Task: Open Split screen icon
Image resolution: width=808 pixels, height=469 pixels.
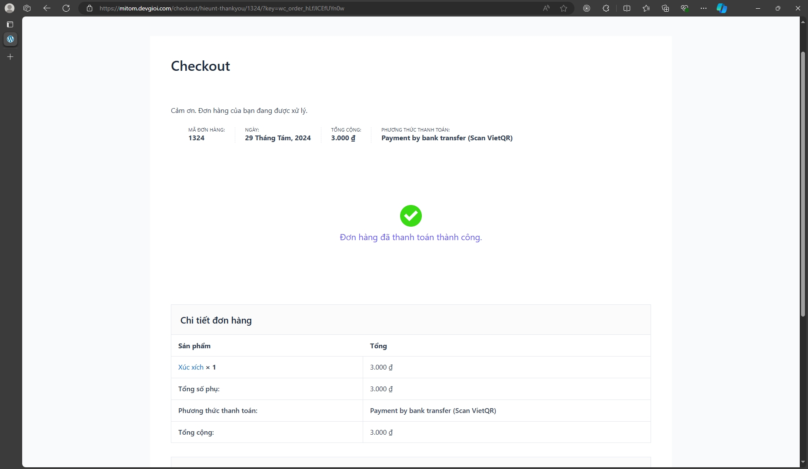Action: pos(627,8)
